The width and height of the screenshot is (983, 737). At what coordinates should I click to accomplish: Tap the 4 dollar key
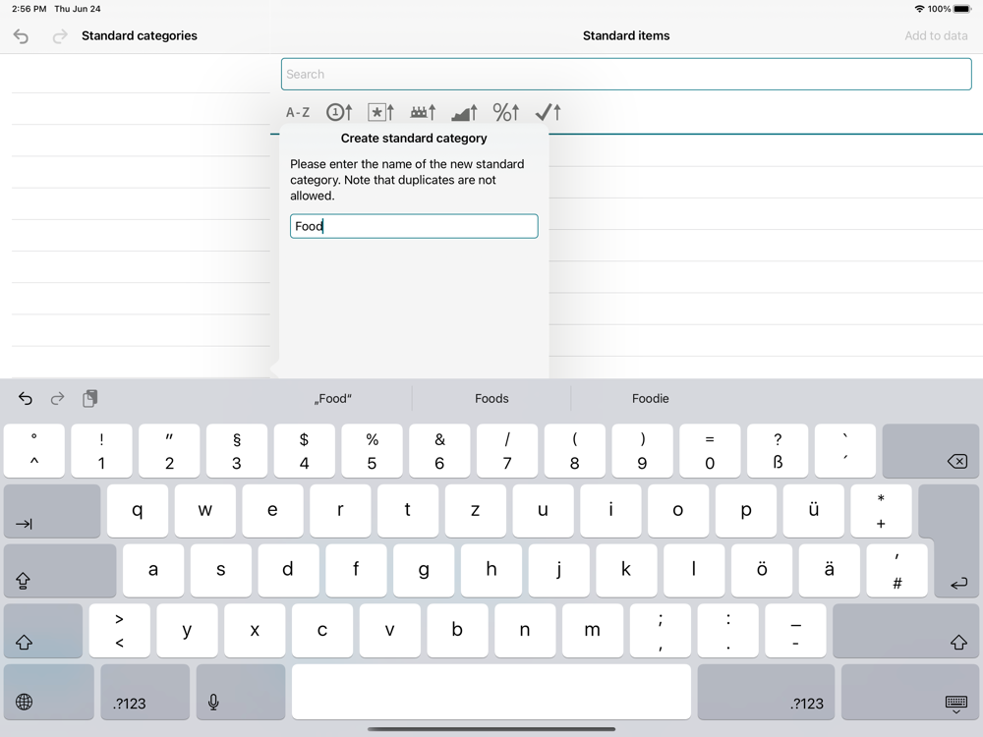pos(304,451)
